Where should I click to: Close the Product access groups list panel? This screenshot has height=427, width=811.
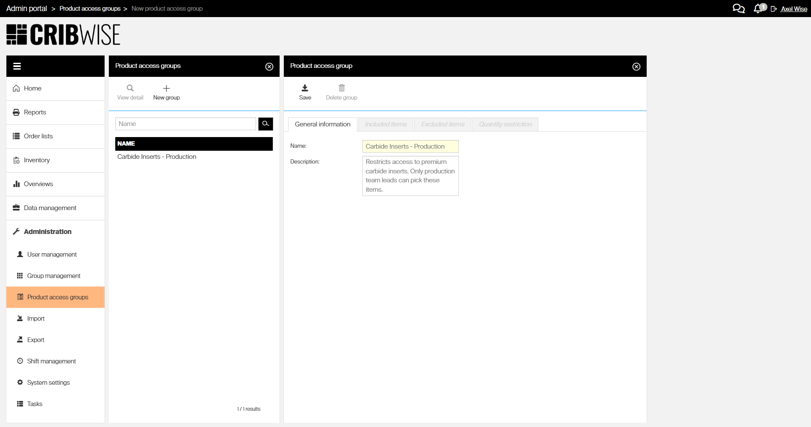[269, 67]
